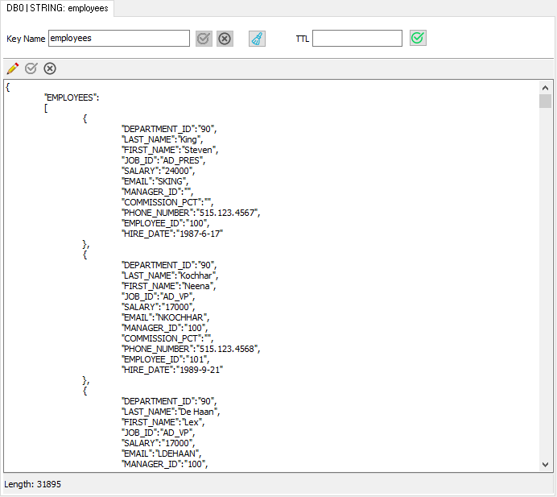The image size is (557, 497).
Task: Click the TTL input field
Action: [x=357, y=39]
